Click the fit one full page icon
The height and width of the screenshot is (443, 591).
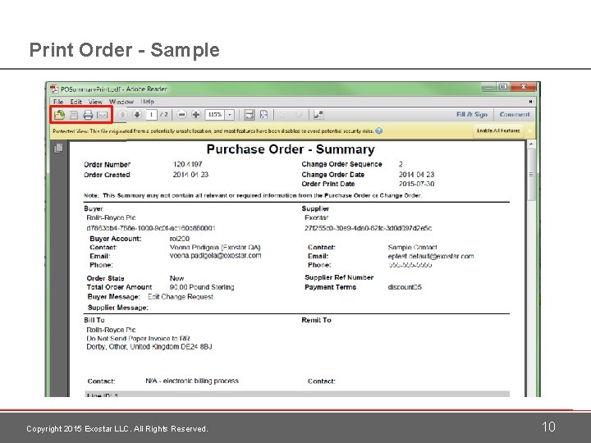[x=263, y=115]
